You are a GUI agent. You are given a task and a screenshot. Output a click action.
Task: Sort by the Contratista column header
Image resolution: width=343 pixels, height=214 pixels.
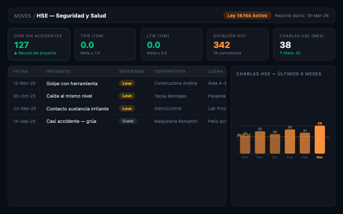[x=170, y=71]
